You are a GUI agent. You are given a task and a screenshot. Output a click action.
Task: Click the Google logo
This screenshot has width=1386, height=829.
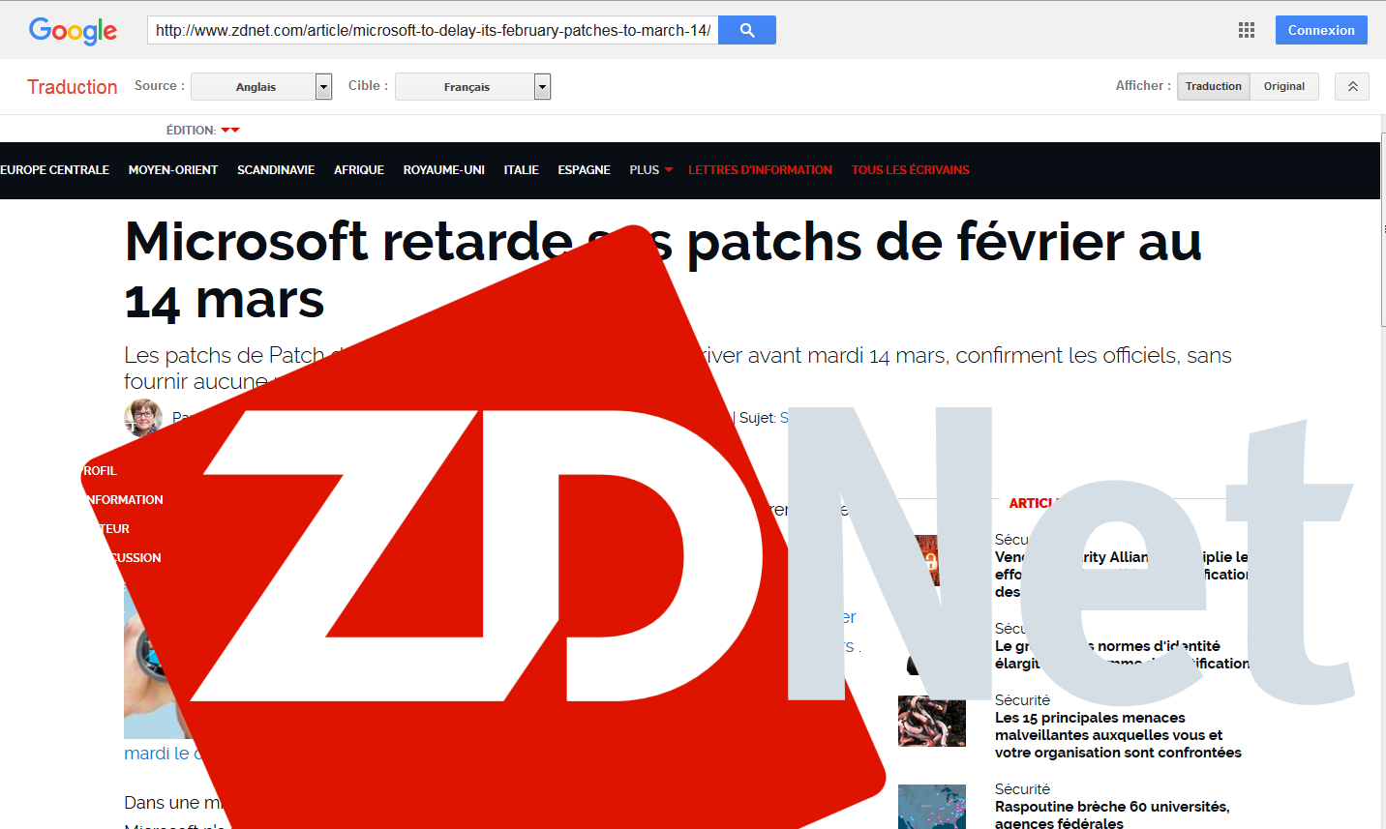[73, 31]
